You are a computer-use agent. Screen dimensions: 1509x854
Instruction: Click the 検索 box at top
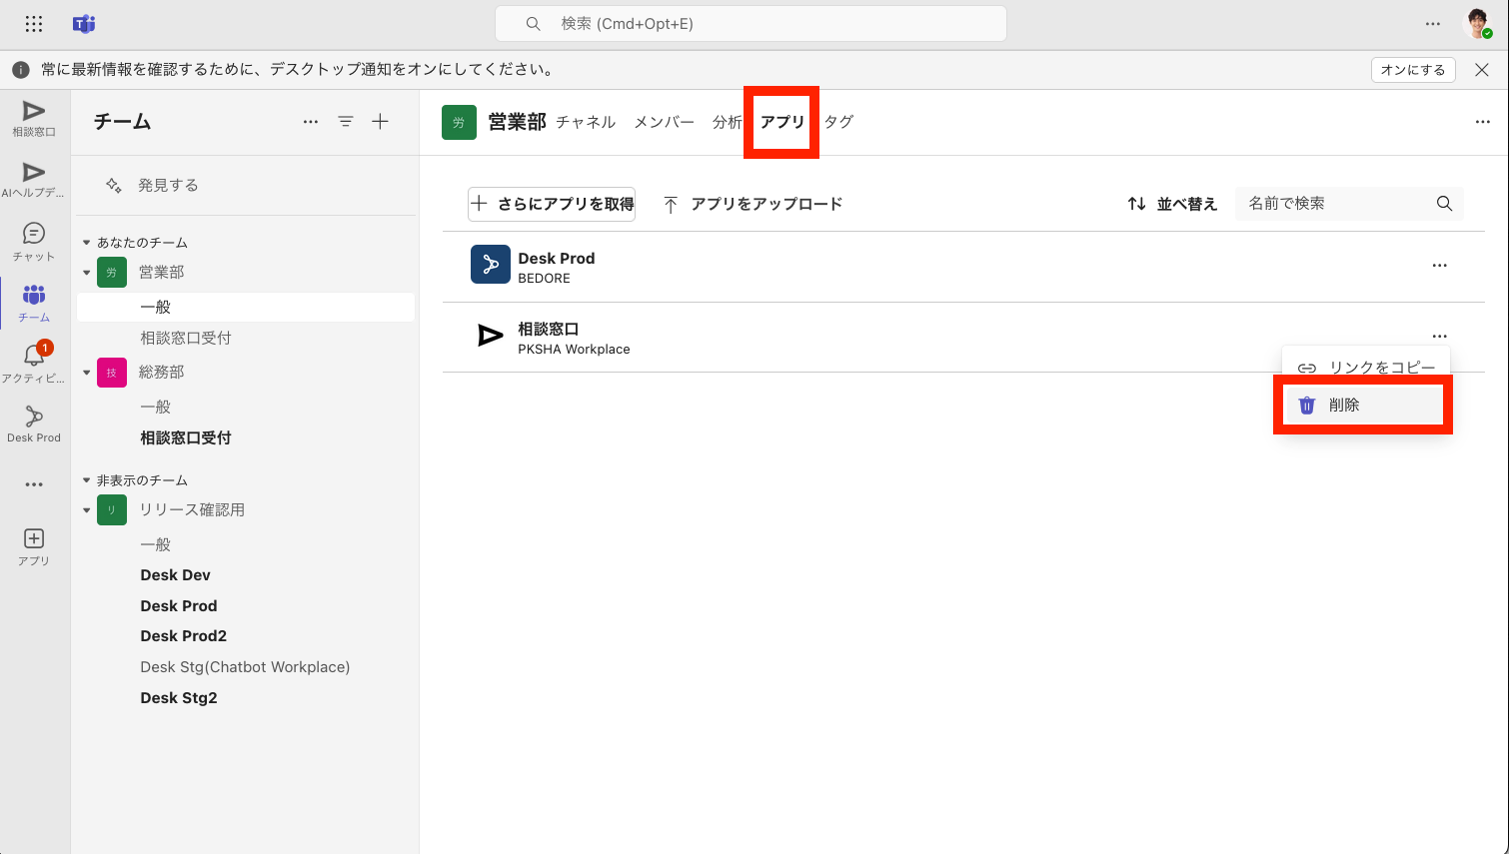[x=751, y=24]
